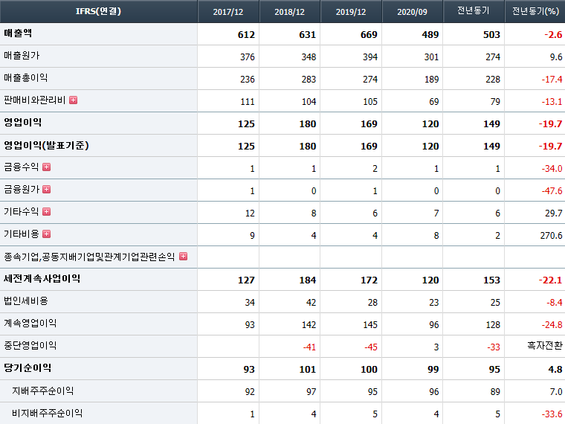
Task: Click 매출액 2019/12 value 669
Action: (x=369, y=35)
